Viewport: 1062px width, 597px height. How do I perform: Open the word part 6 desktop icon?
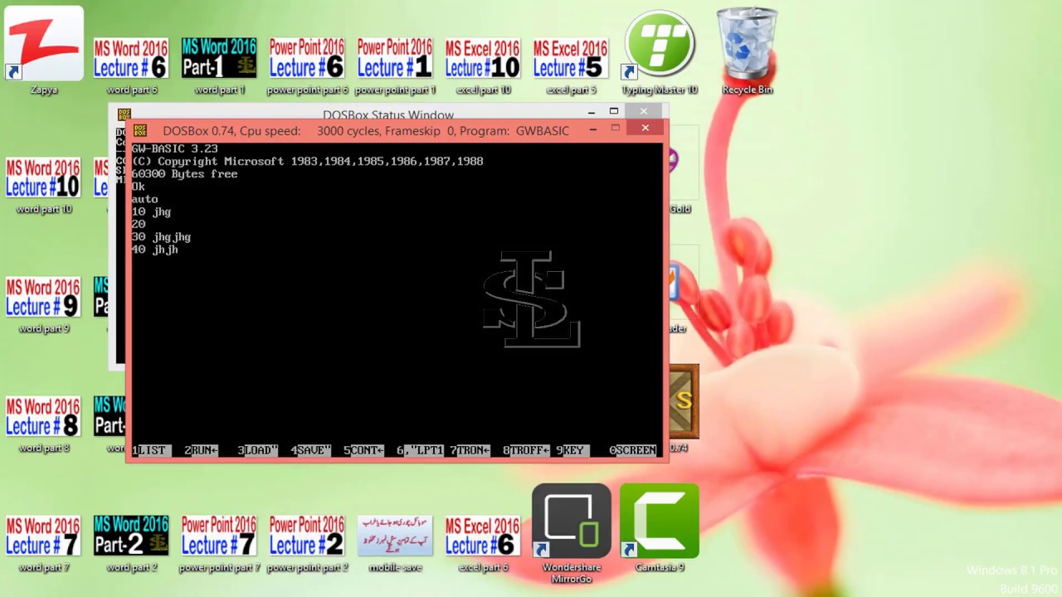(x=131, y=65)
